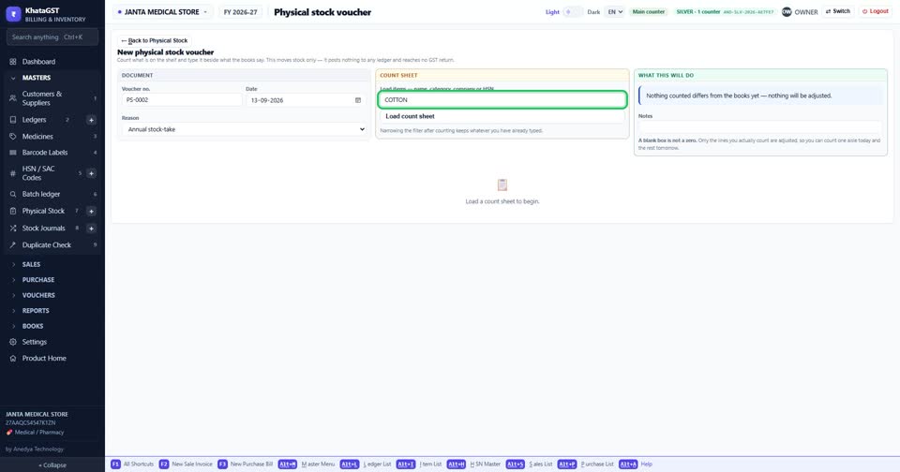Screen dimensions: 900x472
Task: Click the Notes input field
Action: pos(760,126)
